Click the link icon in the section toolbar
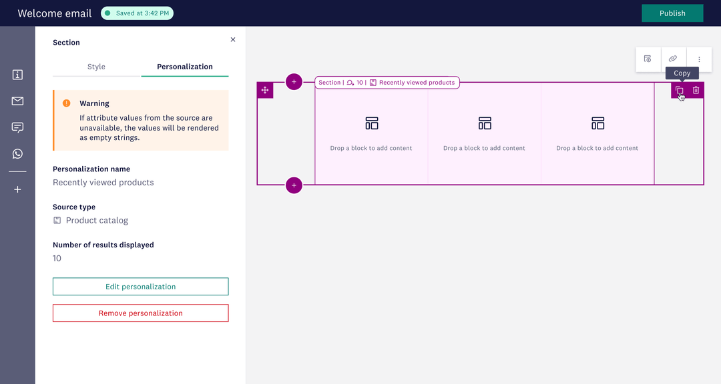 673,59
